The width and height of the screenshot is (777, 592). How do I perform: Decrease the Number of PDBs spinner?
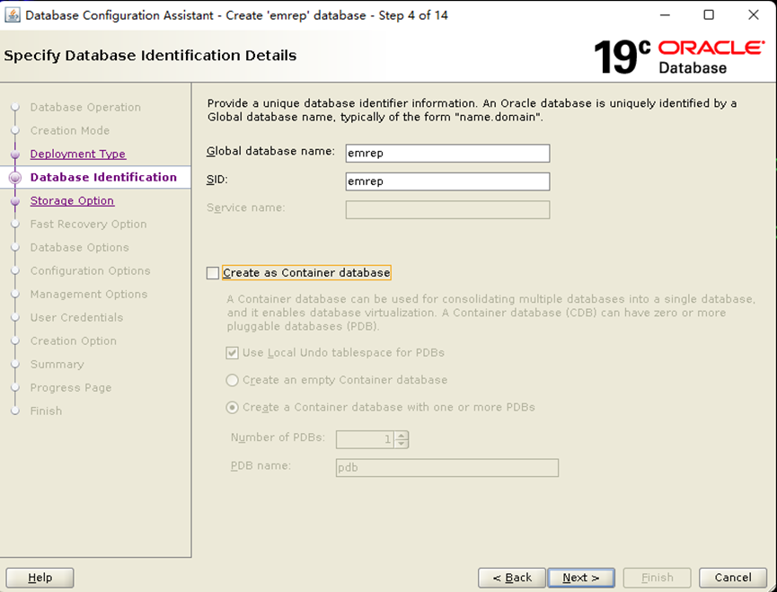pyautogui.click(x=402, y=444)
